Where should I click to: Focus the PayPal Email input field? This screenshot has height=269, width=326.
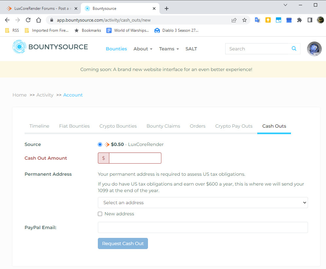(x=203, y=227)
